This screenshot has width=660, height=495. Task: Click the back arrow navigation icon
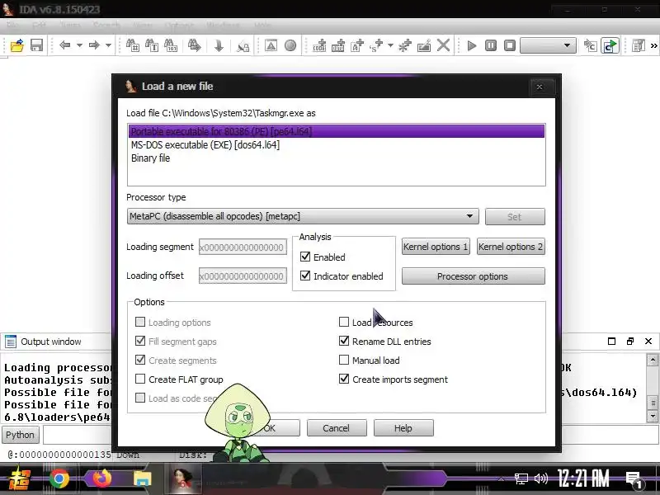point(64,45)
